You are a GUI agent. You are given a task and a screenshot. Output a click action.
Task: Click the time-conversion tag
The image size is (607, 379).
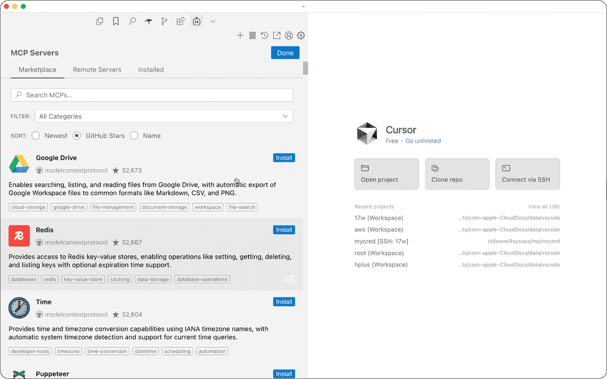coord(107,351)
